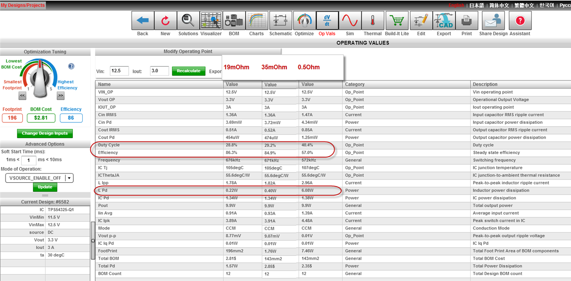Click the Export CAD icon

pyautogui.click(x=444, y=21)
